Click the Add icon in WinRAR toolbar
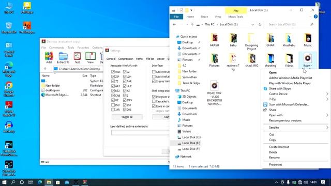 [x=49, y=57]
